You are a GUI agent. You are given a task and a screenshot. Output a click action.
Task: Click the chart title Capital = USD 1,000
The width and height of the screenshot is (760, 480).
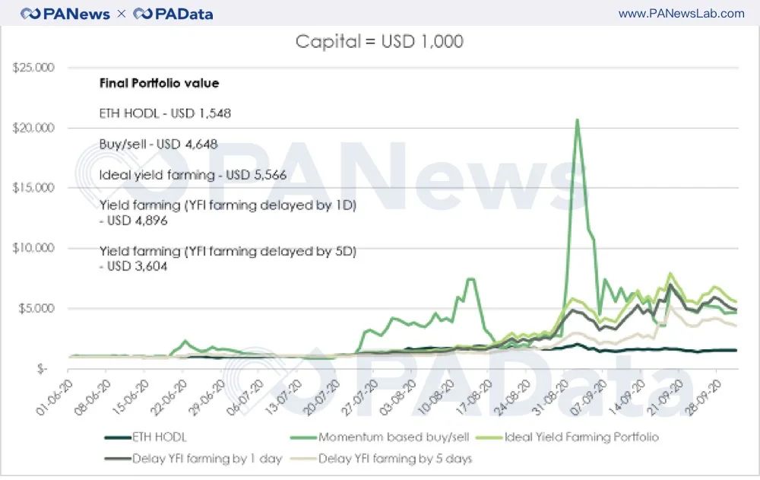(x=379, y=41)
